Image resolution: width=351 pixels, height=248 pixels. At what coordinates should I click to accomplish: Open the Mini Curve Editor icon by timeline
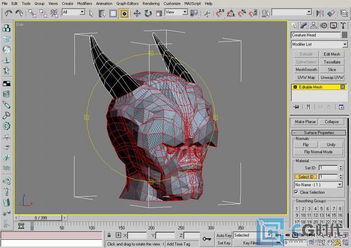click(21, 226)
